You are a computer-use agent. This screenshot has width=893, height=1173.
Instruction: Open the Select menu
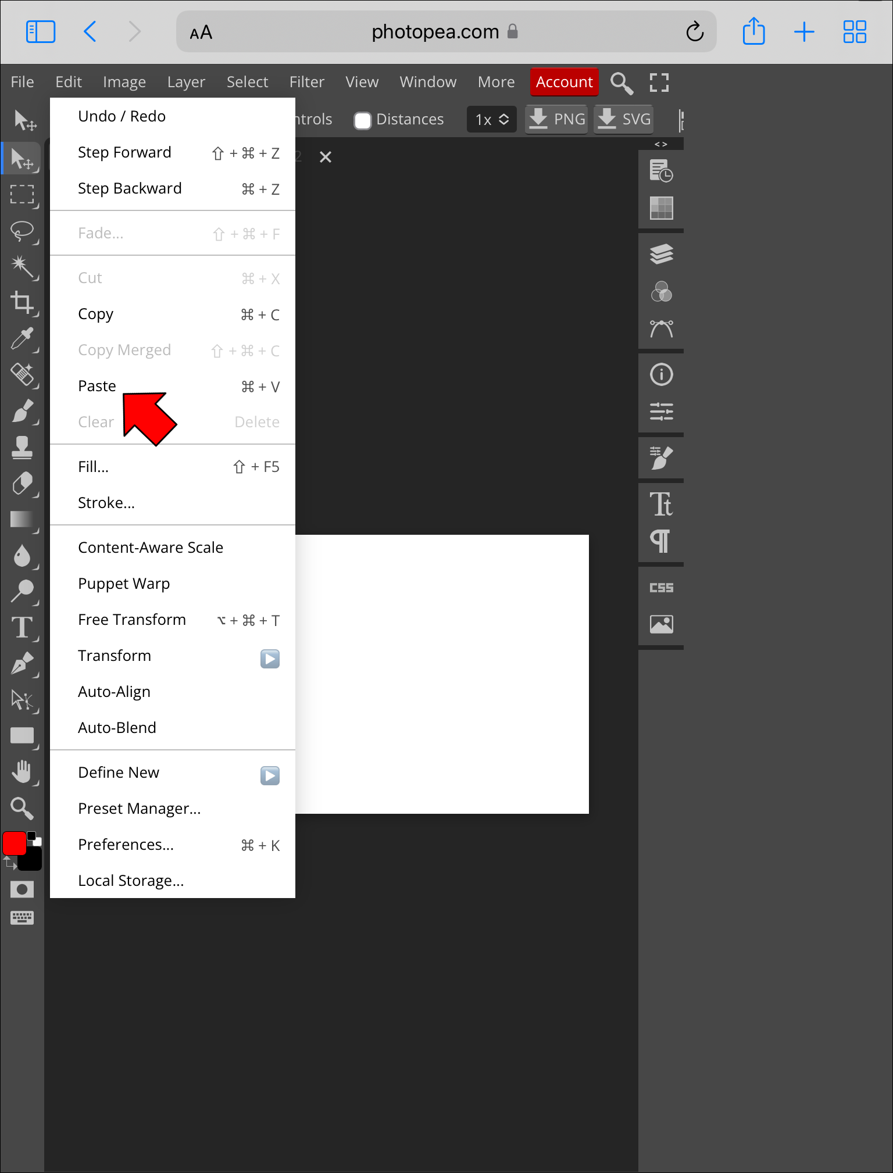pyautogui.click(x=247, y=82)
